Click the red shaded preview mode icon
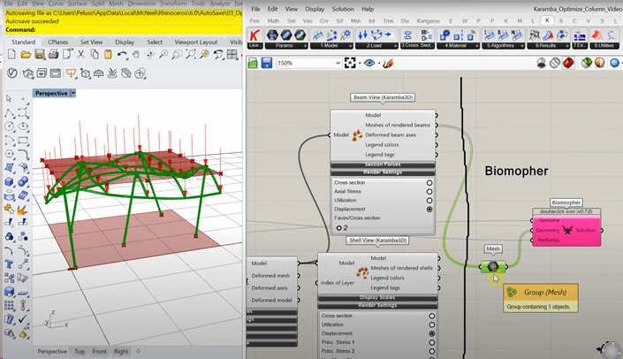Image resolution: width=623 pixels, height=359 pixels. (568, 63)
